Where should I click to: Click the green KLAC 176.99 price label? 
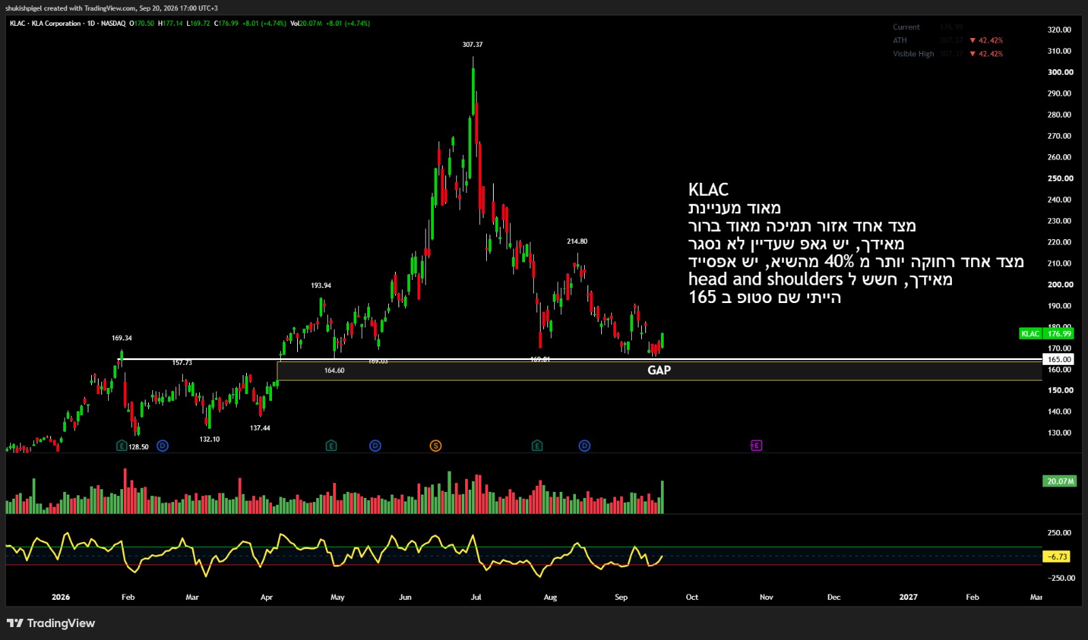[x=1047, y=334]
